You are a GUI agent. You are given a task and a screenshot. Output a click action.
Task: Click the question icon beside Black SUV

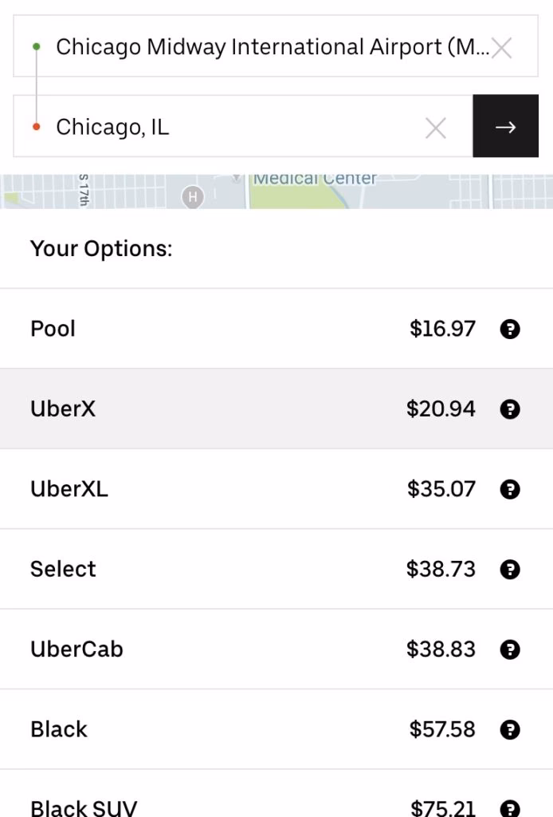pyautogui.click(x=510, y=807)
